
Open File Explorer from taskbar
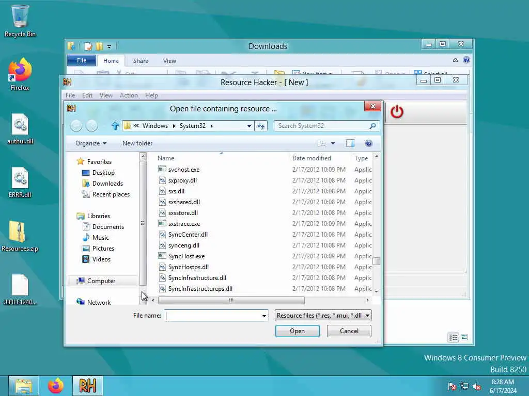tap(23, 386)
